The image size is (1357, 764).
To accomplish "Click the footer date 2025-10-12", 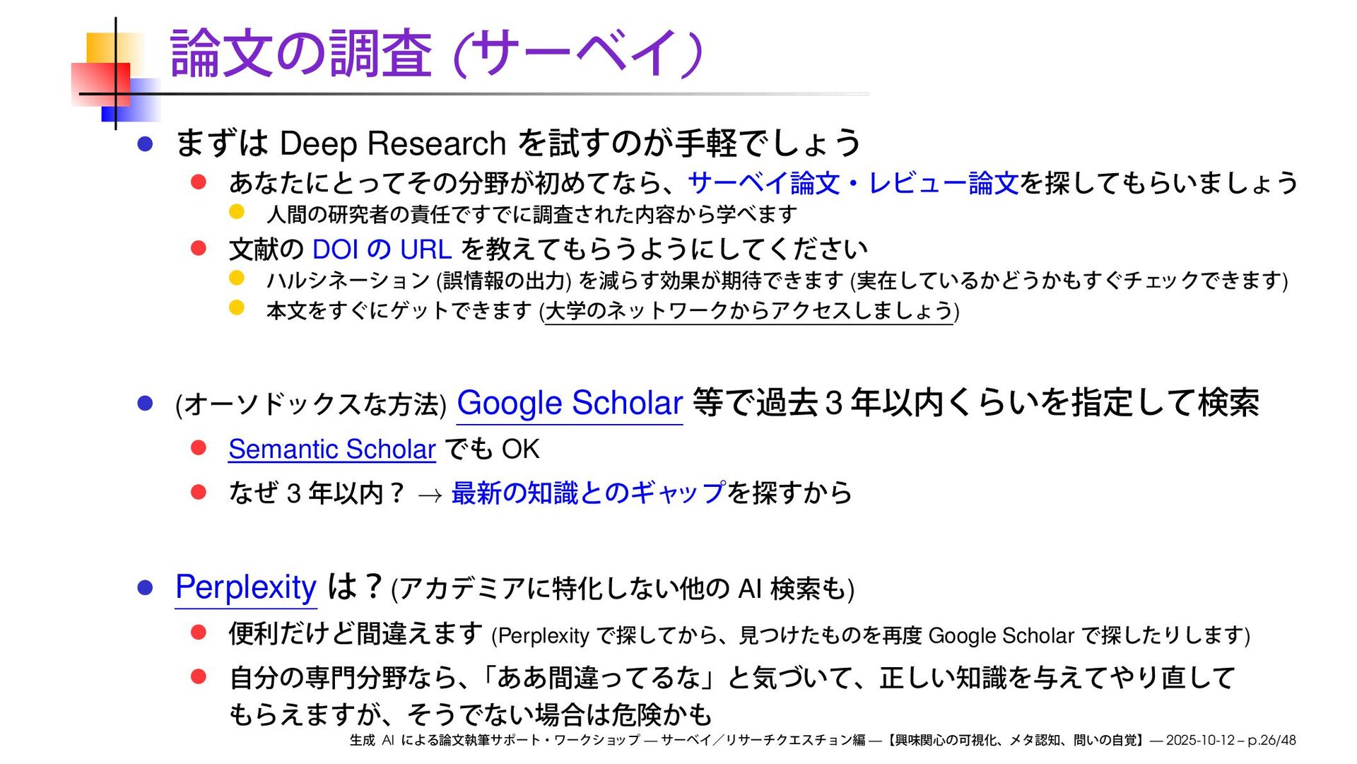I will [x=1199, y=741].
